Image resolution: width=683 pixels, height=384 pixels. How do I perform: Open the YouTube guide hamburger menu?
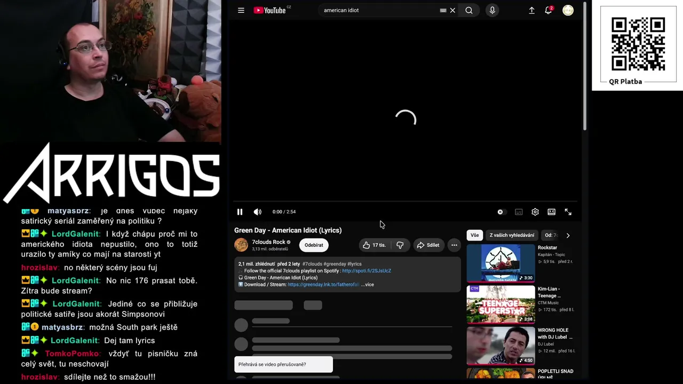(241, 10)
